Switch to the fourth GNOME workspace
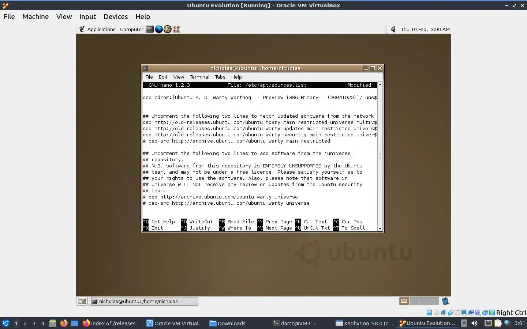The height and width of the screenshot is (329, 527). pyautogui.click(x=434, y=301)
